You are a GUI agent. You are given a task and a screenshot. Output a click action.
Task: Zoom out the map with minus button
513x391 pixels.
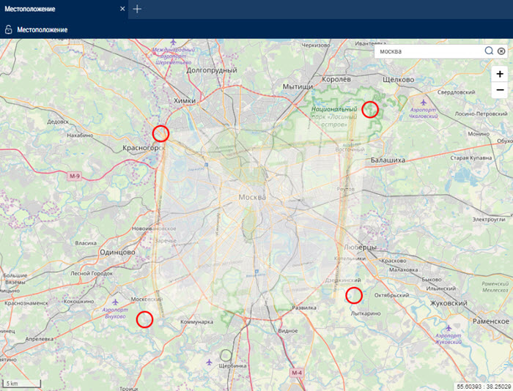point(500,90)
